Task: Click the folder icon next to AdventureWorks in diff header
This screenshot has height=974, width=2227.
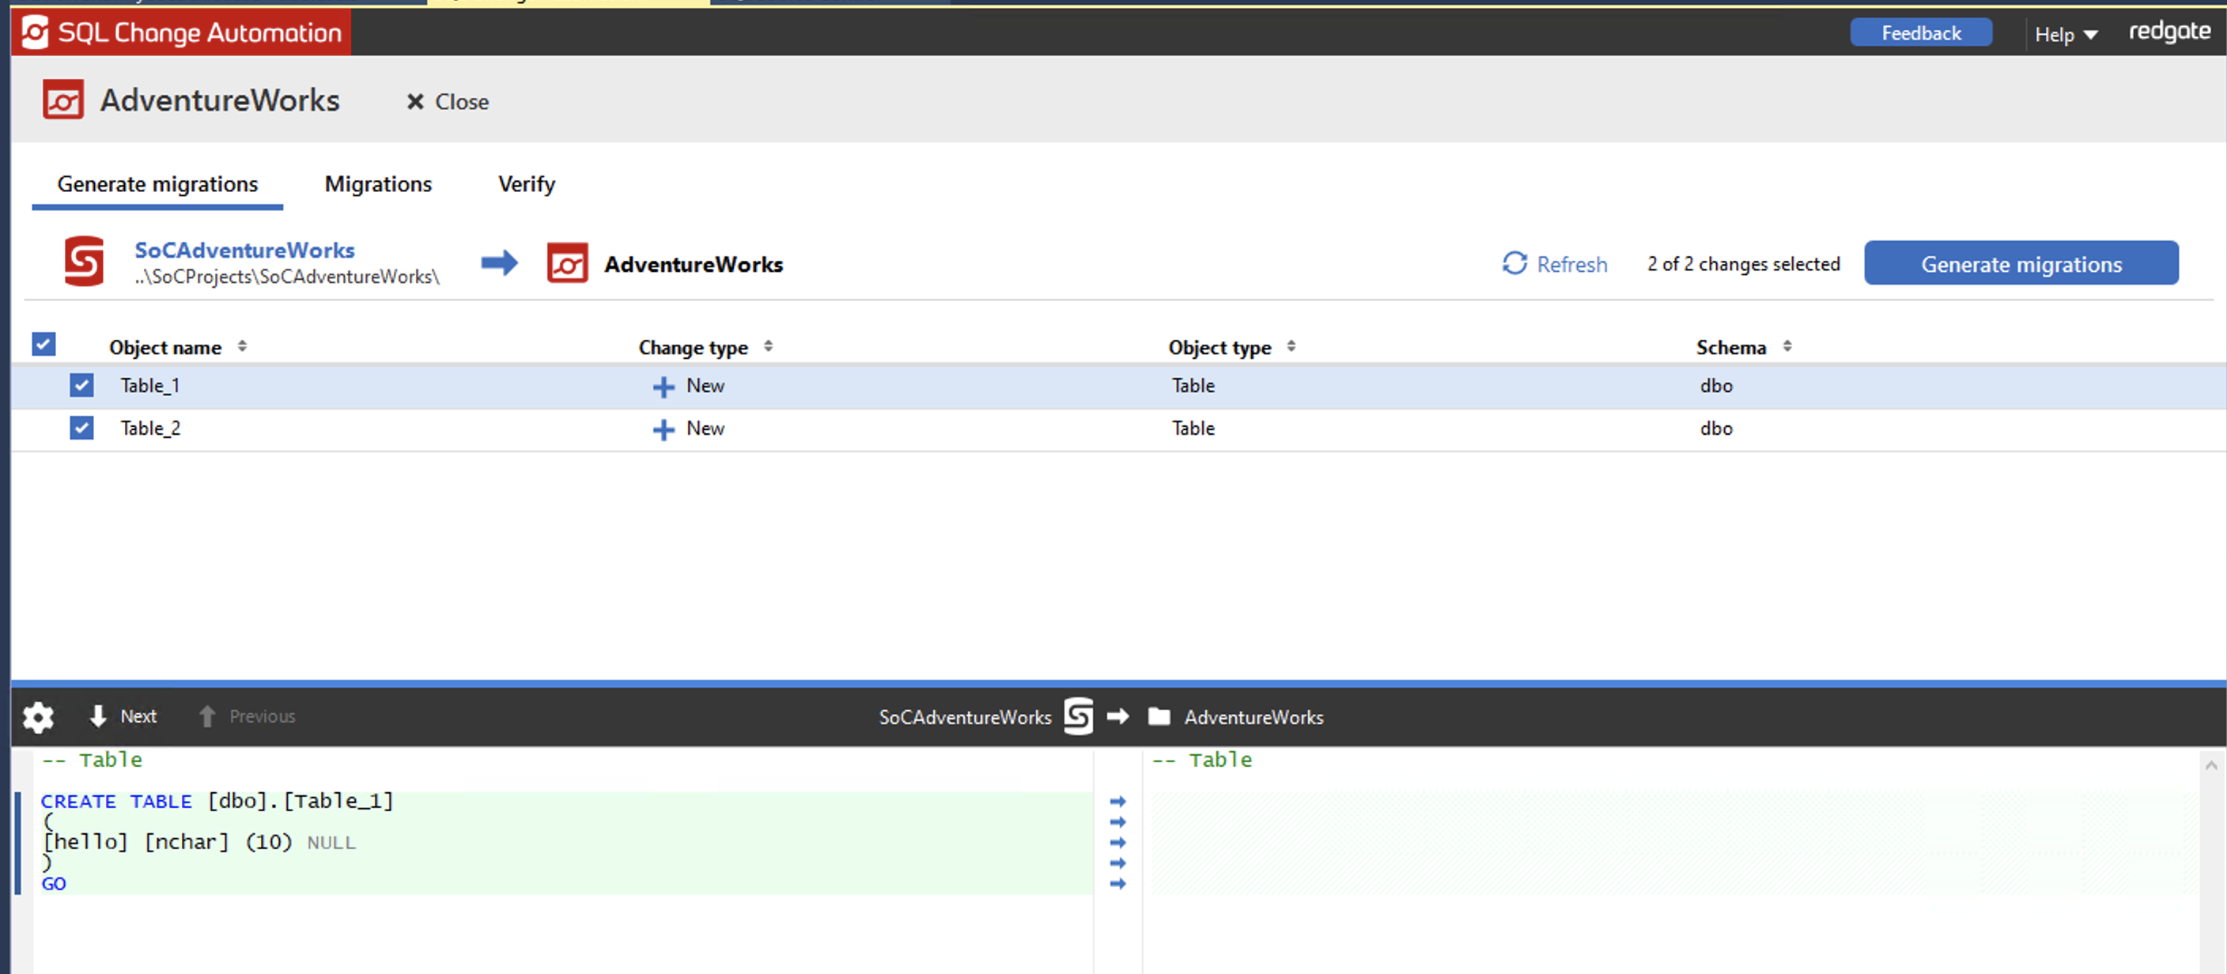Action: pos(1159,716)
